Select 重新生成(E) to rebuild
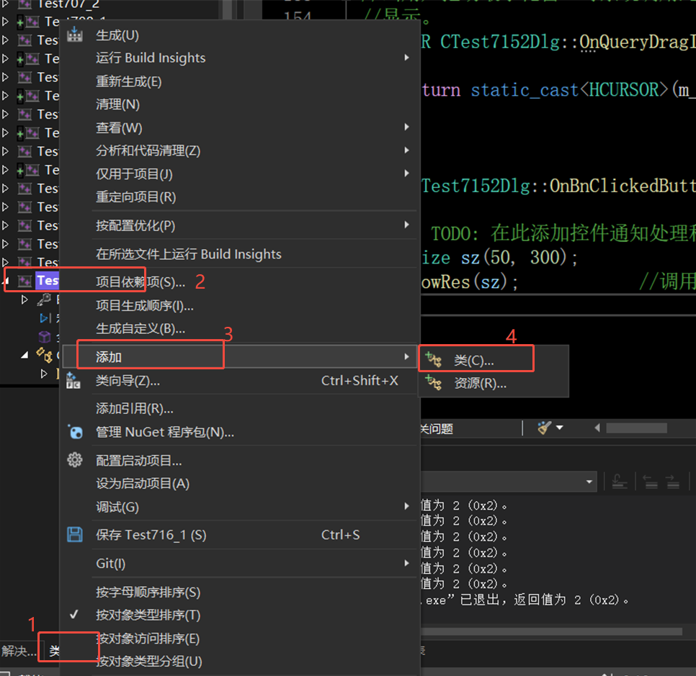The image size is (696, 676). (x=129, y=81)
